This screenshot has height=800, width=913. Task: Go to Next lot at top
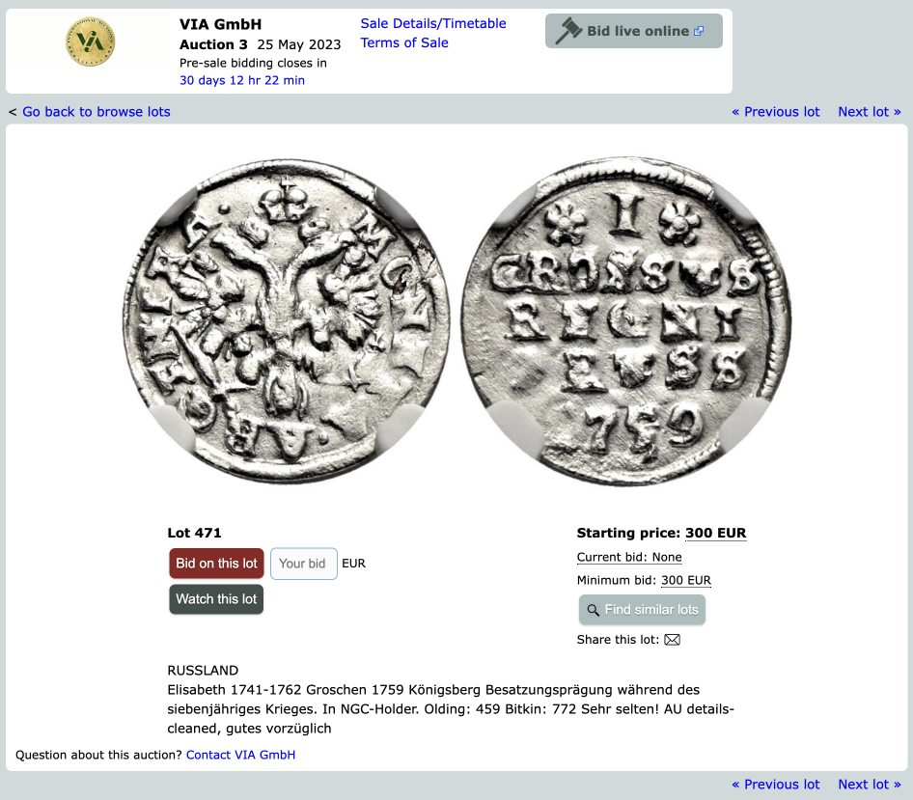[x=870, y=112]
